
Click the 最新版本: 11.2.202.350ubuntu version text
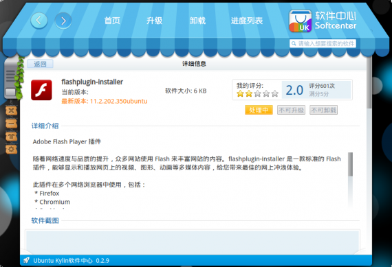click(x=105, y=102)
